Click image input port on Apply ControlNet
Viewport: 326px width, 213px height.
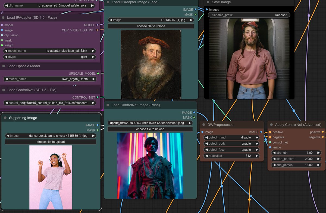click(270, 147)
